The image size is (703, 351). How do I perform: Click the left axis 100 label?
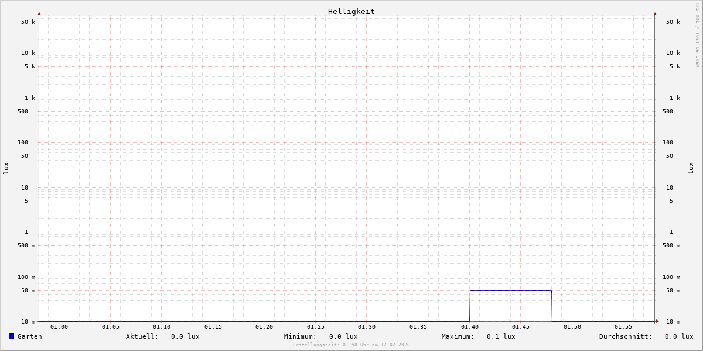[x=23, y=143]
